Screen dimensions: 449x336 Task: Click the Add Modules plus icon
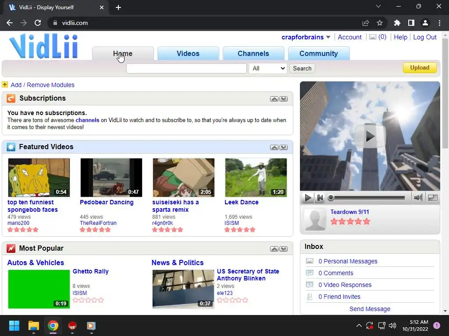click(5, 84)
